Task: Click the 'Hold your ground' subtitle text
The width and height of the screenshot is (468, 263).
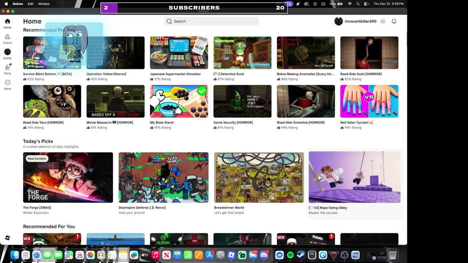Action: (132, 213)
